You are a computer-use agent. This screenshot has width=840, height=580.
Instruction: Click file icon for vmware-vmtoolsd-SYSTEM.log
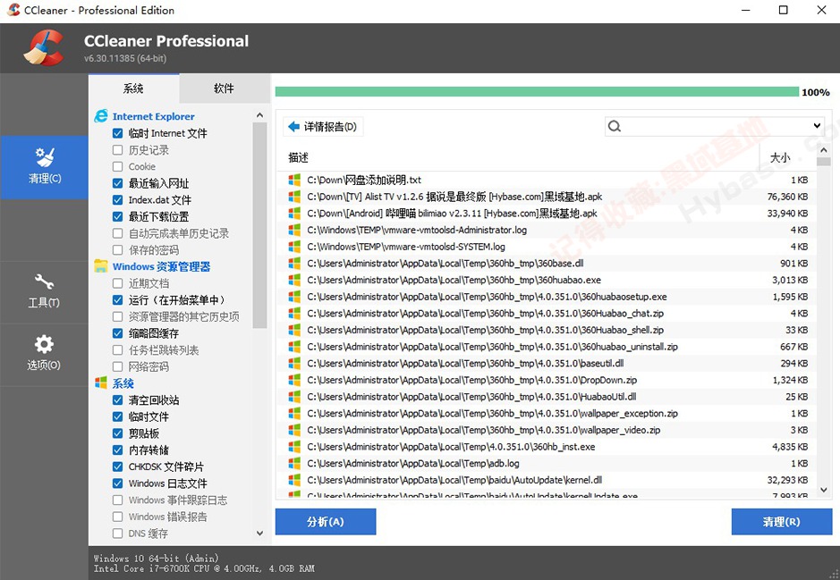(x=294, y=247)
